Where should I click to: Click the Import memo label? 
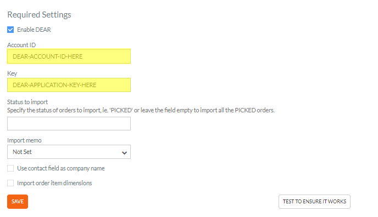point(24,140)
